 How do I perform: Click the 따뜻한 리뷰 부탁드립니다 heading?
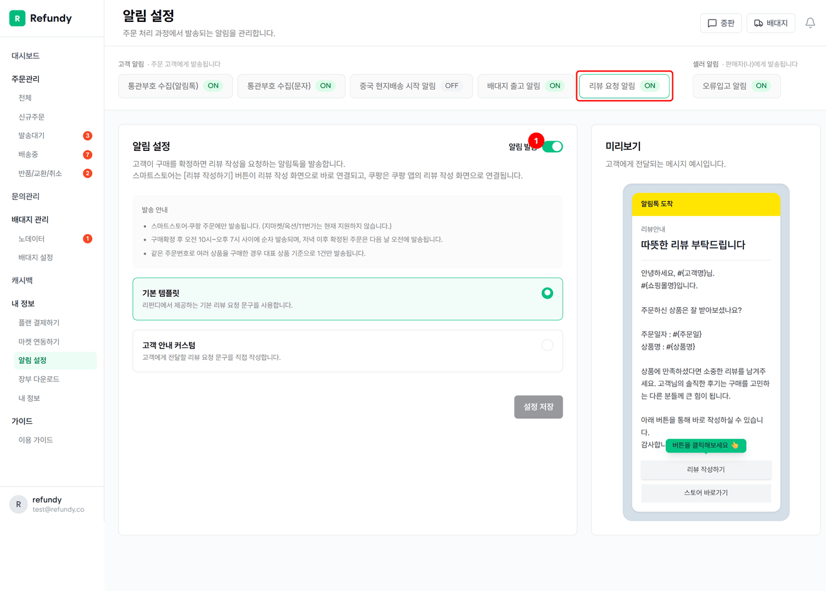[x=693, y=245]
